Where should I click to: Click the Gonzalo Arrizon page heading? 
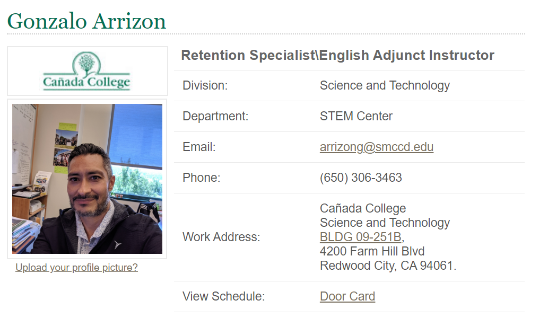click(86, 21)
